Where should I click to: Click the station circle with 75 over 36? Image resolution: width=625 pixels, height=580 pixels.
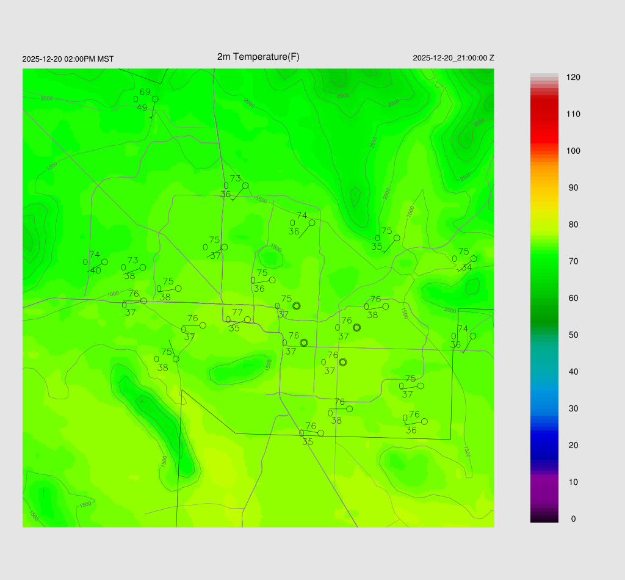[272, 280]
